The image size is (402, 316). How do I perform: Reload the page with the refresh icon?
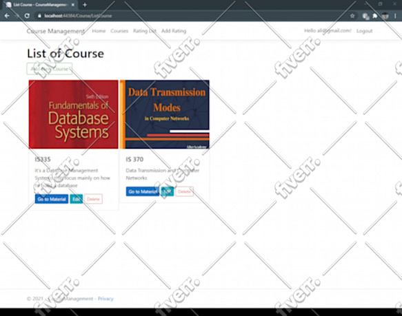click(x=27, y=16)
